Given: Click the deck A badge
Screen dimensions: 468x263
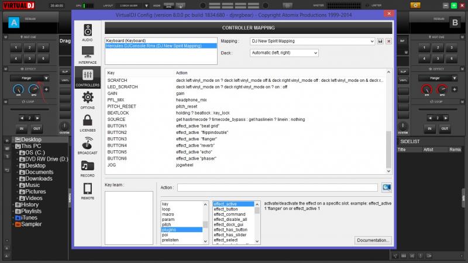Looking at the screenshot, I should coord(13,23).
